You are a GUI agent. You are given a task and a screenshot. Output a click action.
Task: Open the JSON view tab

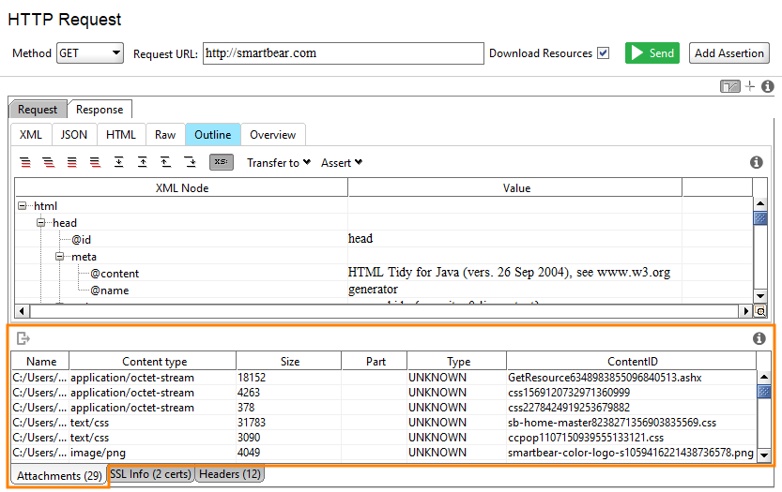click(74, 135)
